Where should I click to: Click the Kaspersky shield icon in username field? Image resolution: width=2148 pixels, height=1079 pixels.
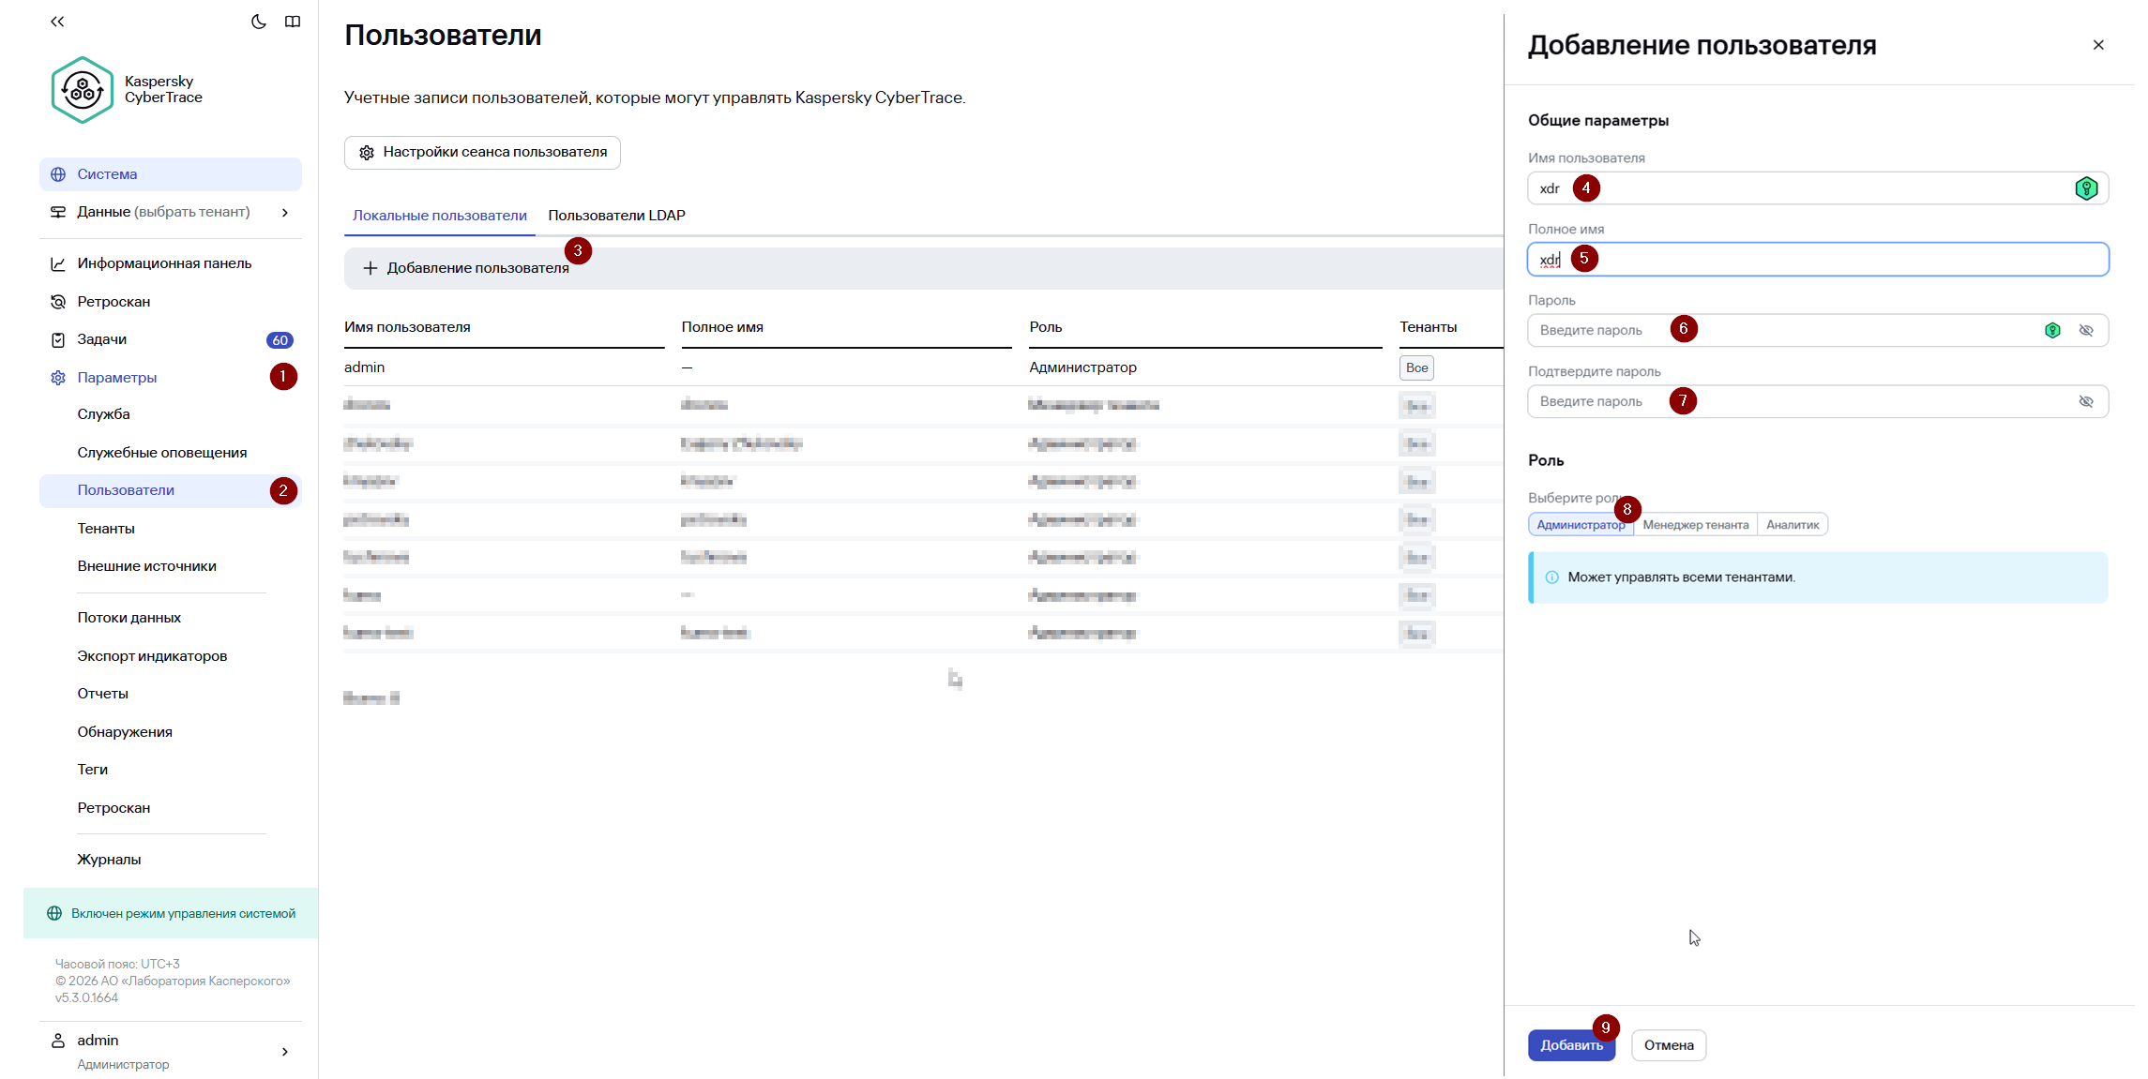tap(2086, 188)
